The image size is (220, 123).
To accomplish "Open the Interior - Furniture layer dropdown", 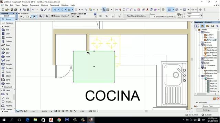I will (x=60, y=16).
